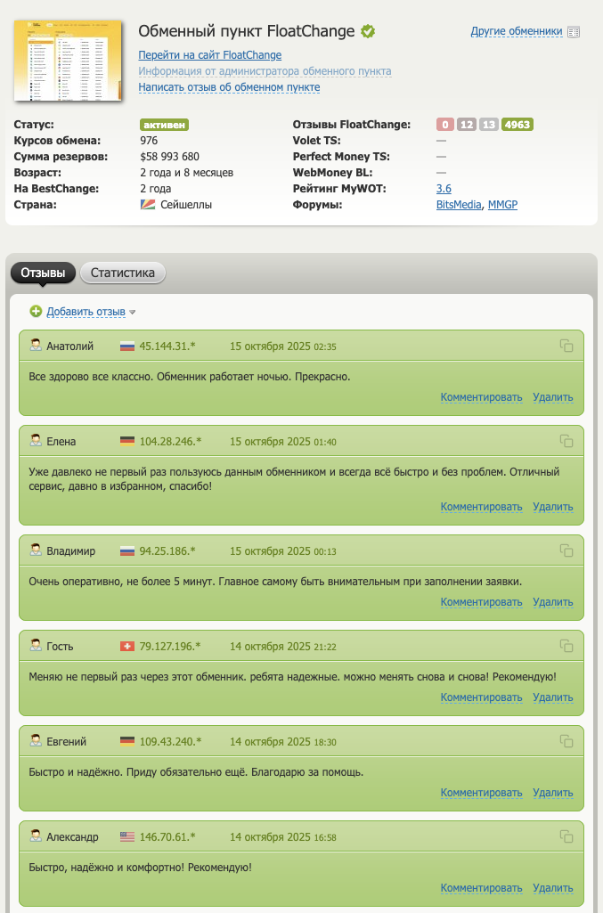Click Удалить on Анатолий's review

[x=553, y=397]
